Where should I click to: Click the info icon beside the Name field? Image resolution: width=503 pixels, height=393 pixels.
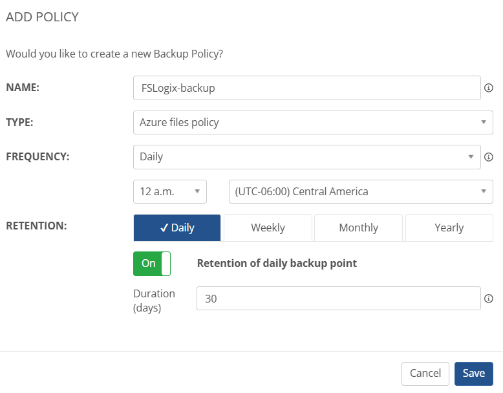[489, 88]
